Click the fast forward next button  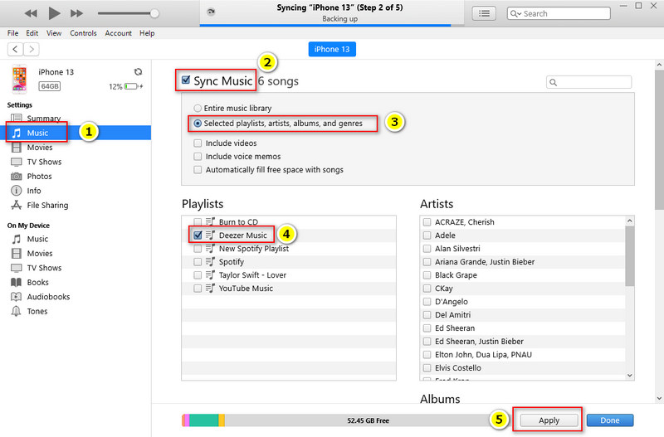pos(76,13)
